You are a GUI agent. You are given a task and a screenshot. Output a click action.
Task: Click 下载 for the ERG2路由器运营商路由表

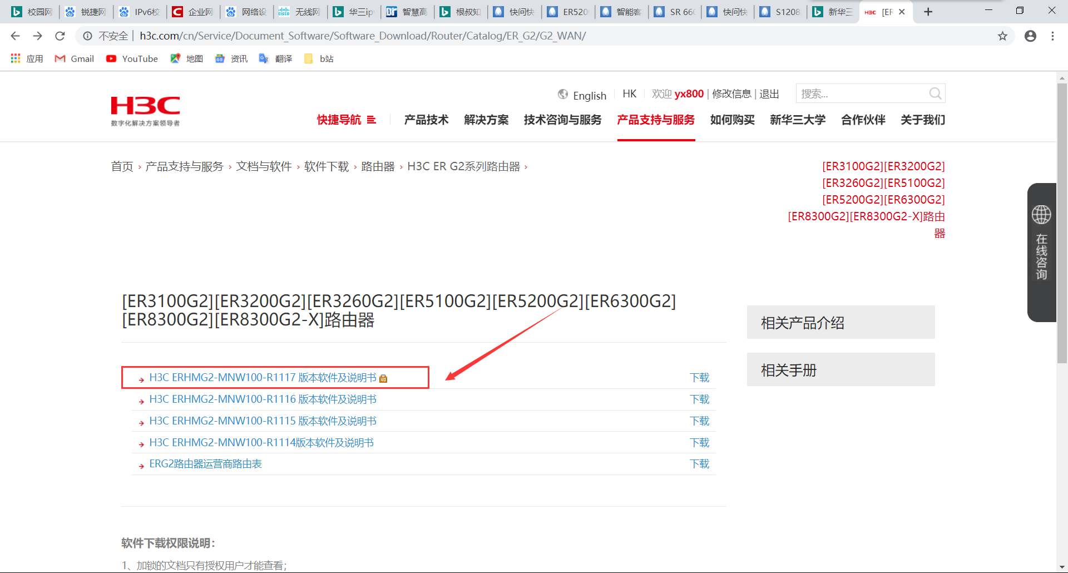point(699,464)
